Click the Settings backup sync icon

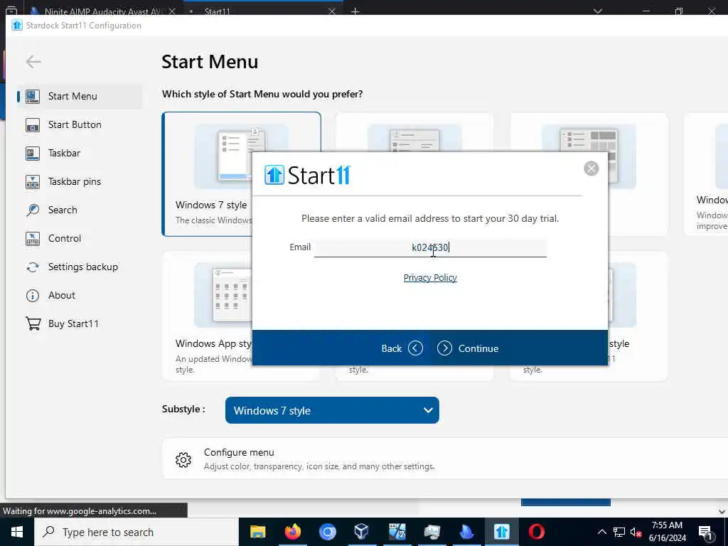33,267
